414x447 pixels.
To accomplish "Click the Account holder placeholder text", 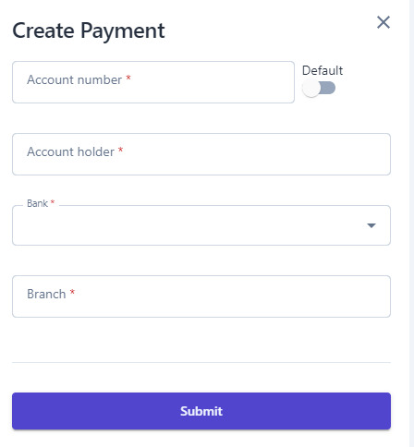I will pyautogui.click(x=70, y=152).
